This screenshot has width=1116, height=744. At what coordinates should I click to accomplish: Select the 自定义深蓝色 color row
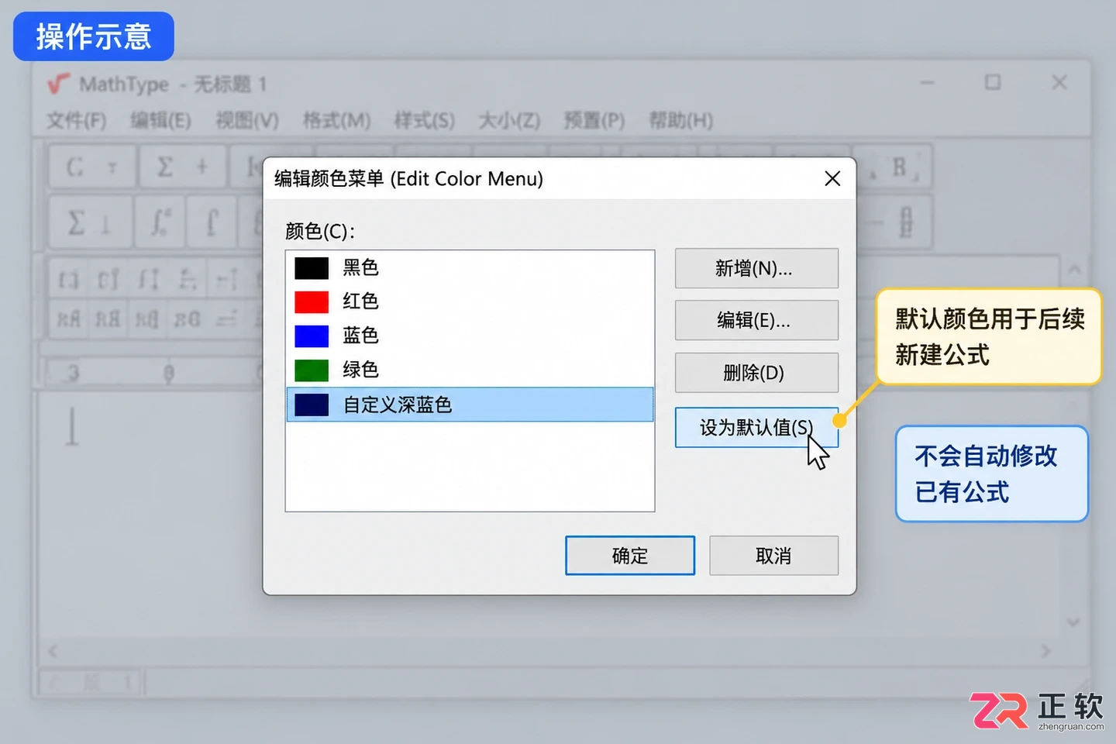[470, 405]
